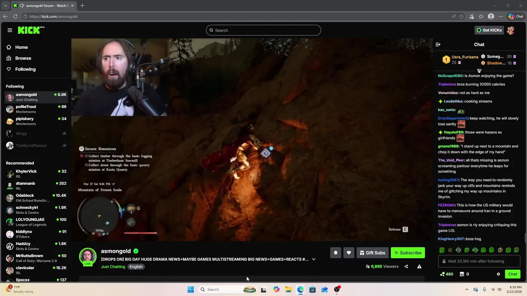Viewport: 527px width, 296px height.
Task: Open File Explorer from the taskbar
Action: [x=288, y=289]
